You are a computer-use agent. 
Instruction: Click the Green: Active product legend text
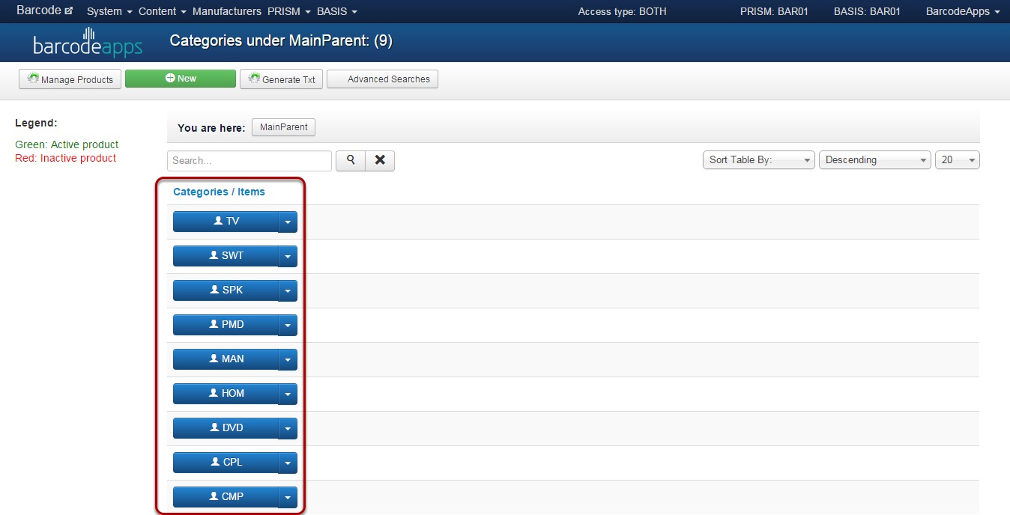click(67, 144)
